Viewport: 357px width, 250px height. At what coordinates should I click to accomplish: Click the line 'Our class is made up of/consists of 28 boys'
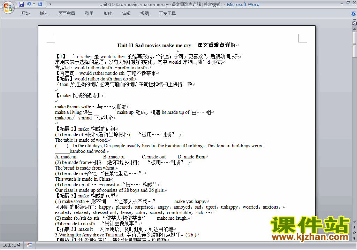[x=110, y=190]
